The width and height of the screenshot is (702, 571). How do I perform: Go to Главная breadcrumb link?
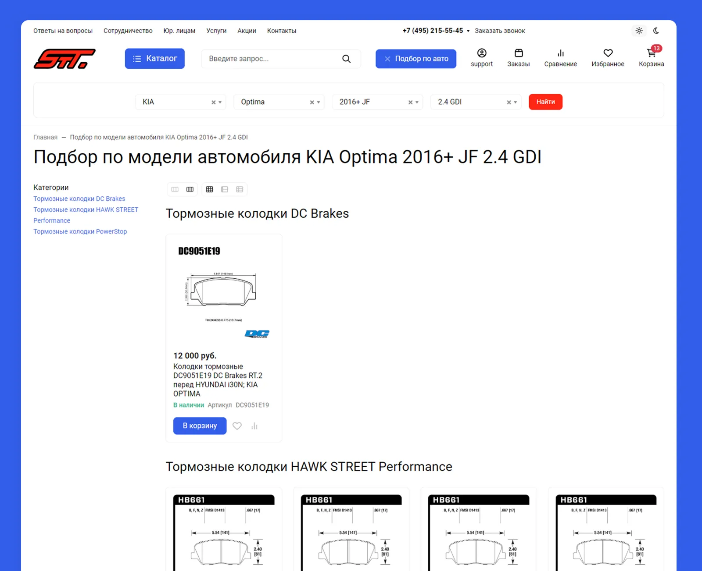pos(45,137)
